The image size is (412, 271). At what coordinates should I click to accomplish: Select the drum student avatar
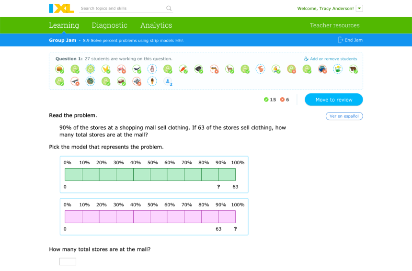[x=121, y=81]
